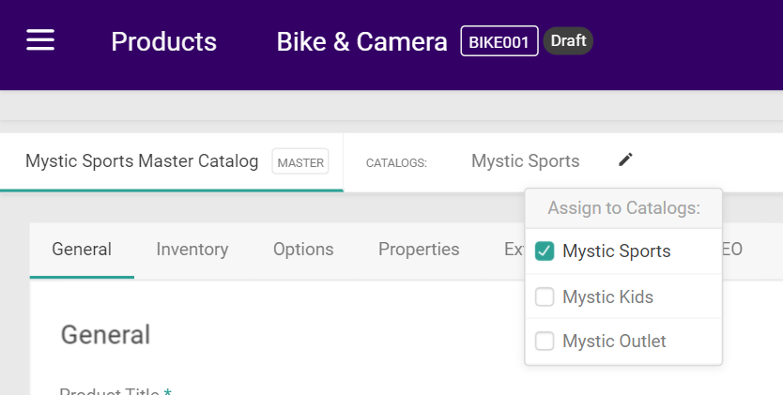Click the Mystic Sports assigned catalog name
783x395 pixels.
(x=526, y=161)
